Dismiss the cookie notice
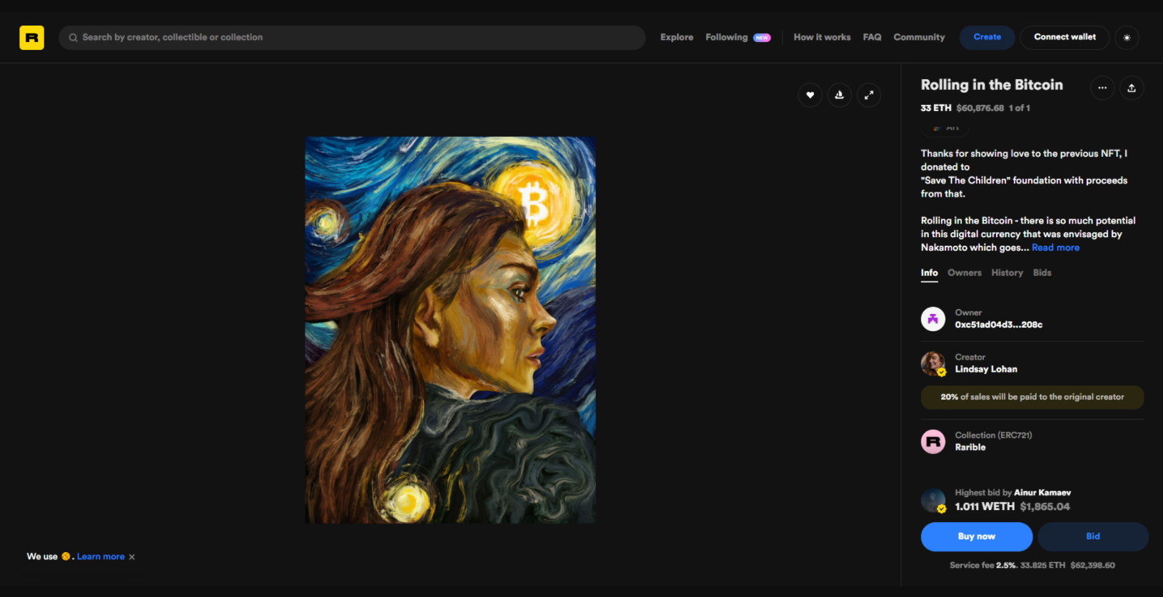 [x=132, y=557]
